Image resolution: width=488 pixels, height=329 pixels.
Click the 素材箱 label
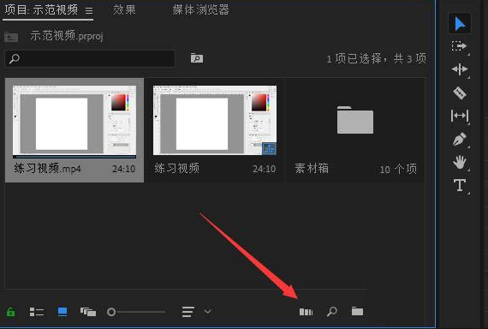(x=312, y=169)
